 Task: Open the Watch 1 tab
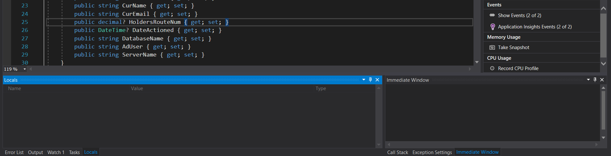[56, 152]
